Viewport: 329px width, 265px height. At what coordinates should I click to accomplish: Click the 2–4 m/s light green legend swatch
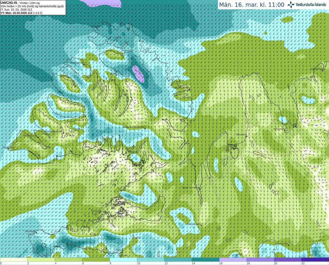click(x=41, y=260)
